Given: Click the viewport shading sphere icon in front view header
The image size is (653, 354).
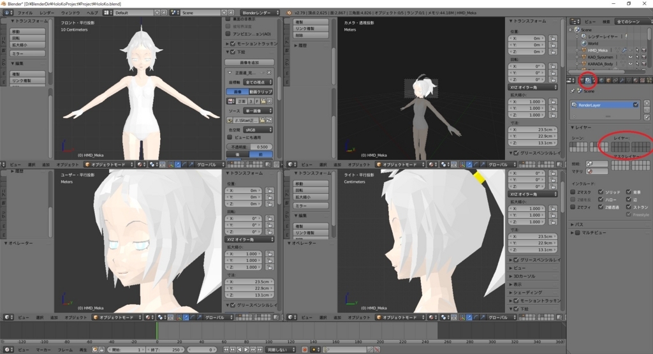Looking at the screenshot, I should coord(140,165).
